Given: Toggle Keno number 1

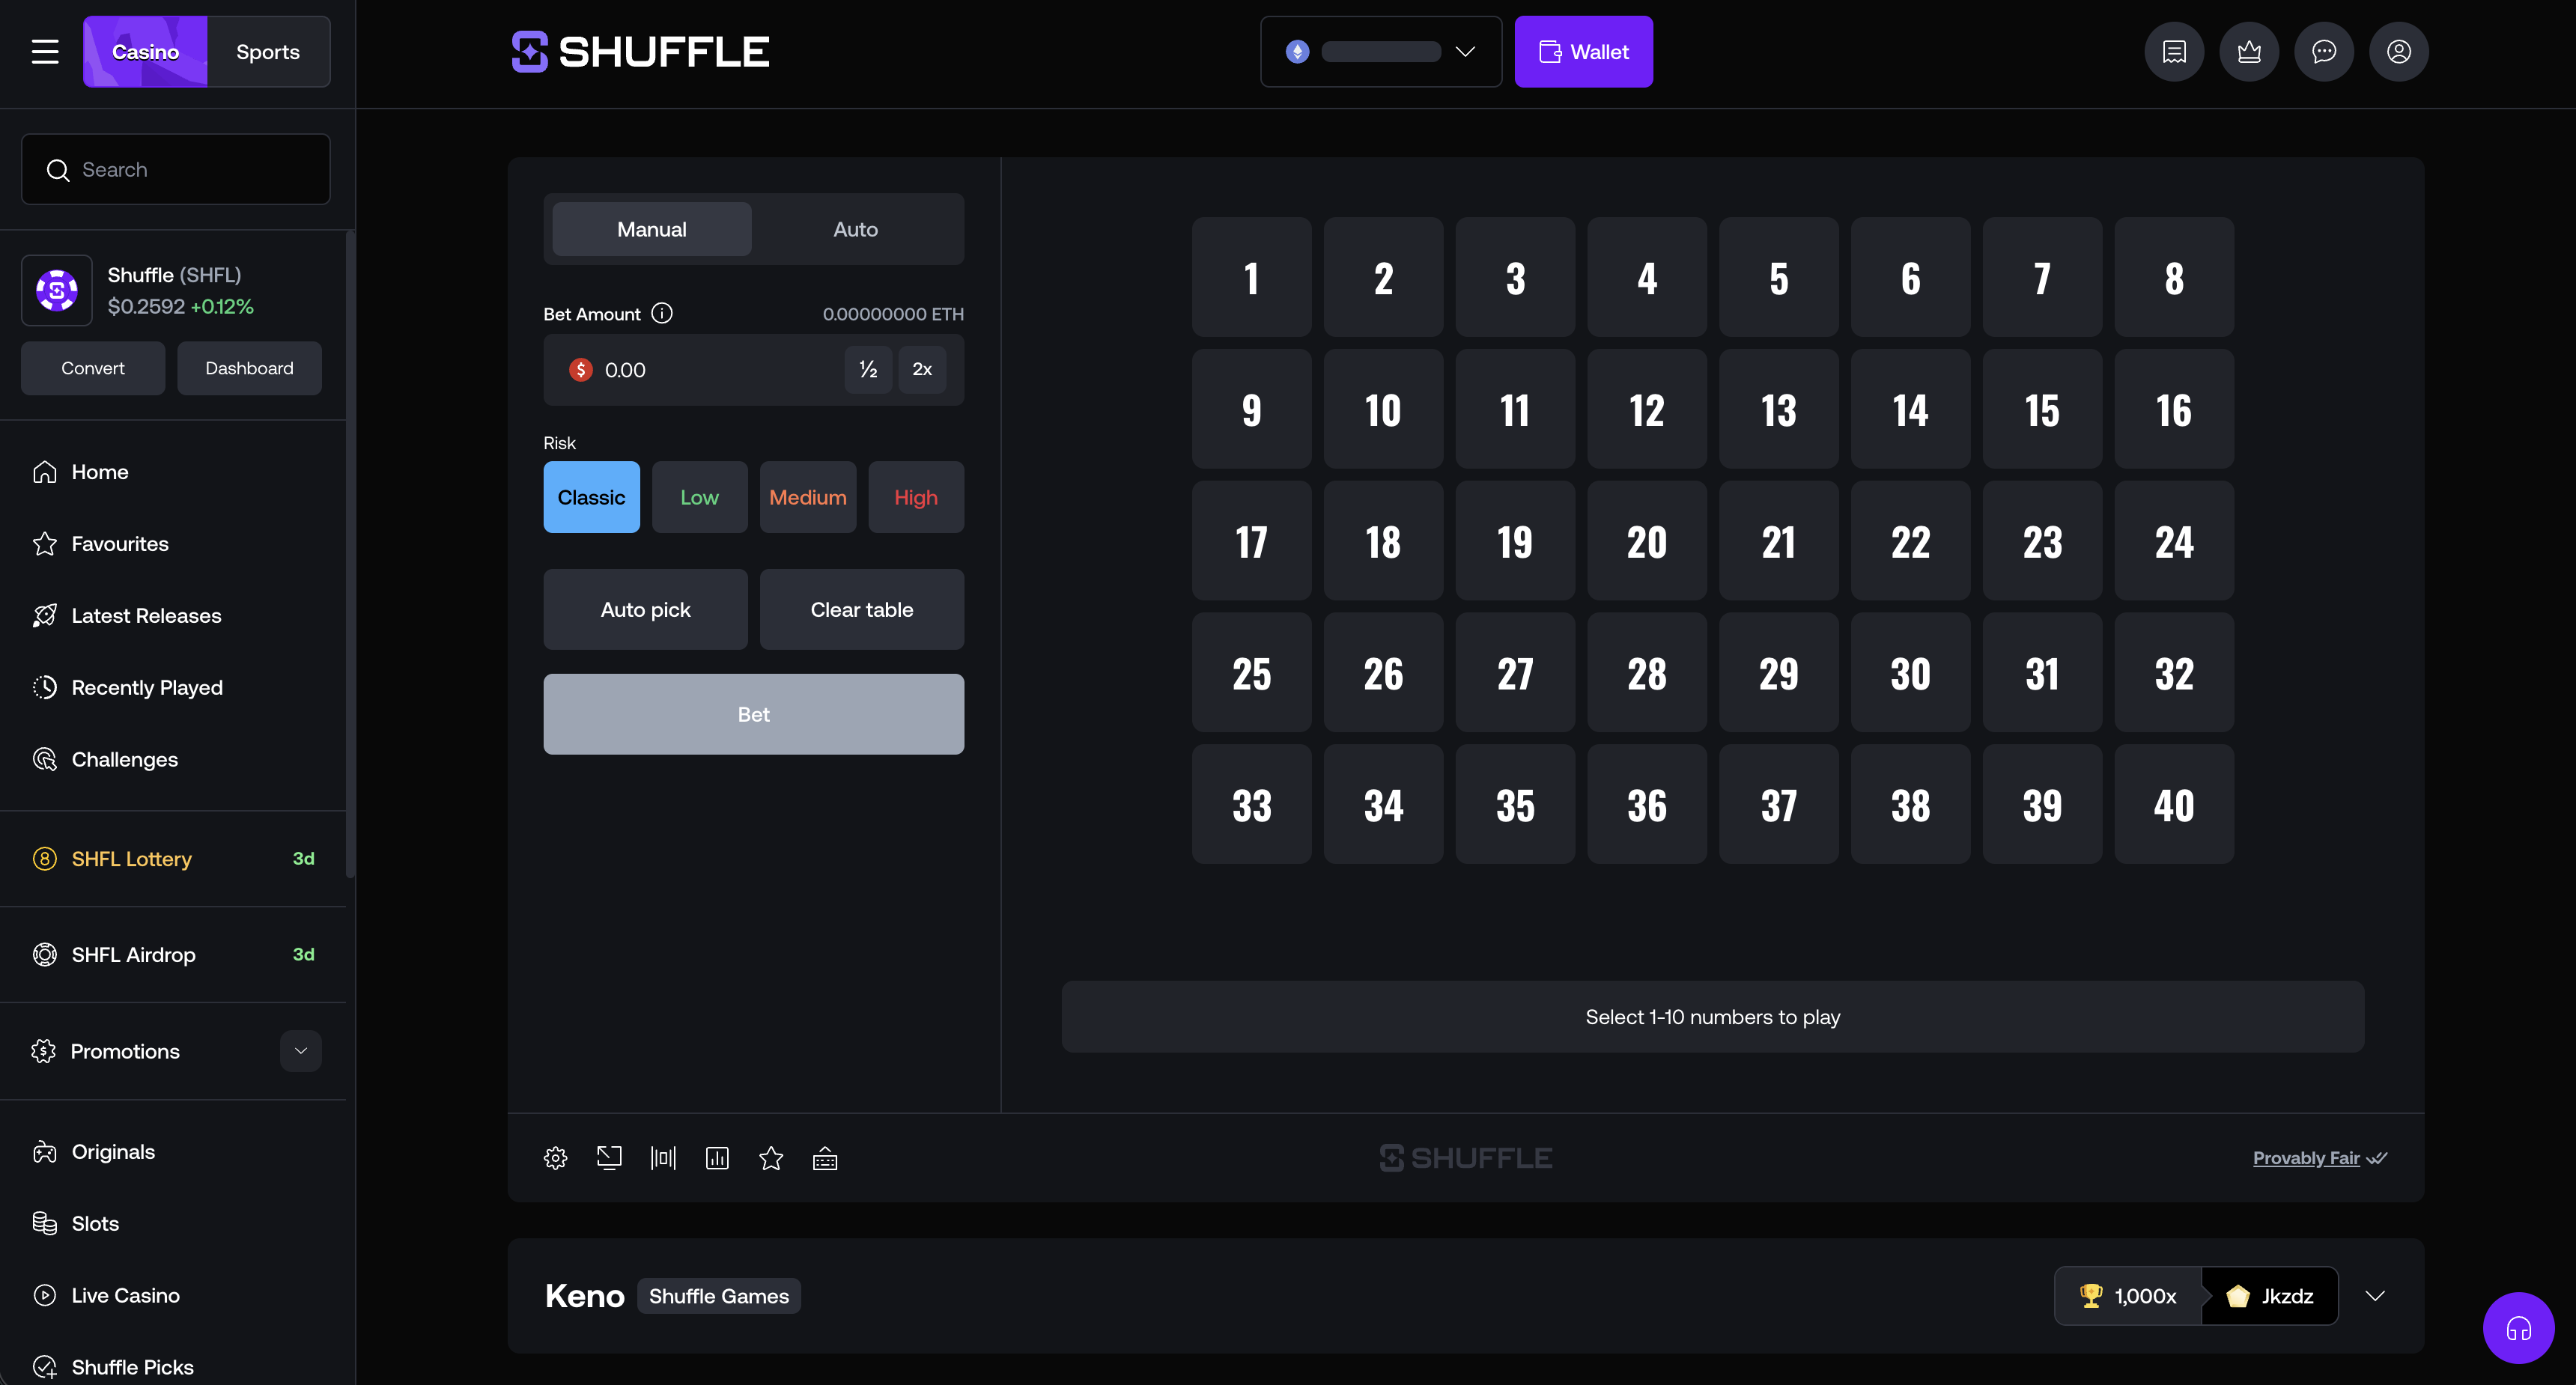Looking at the screenshot, I should coord(1252,277).
